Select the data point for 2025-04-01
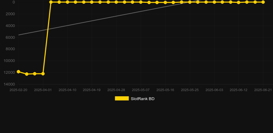 [x=43, y=74]
